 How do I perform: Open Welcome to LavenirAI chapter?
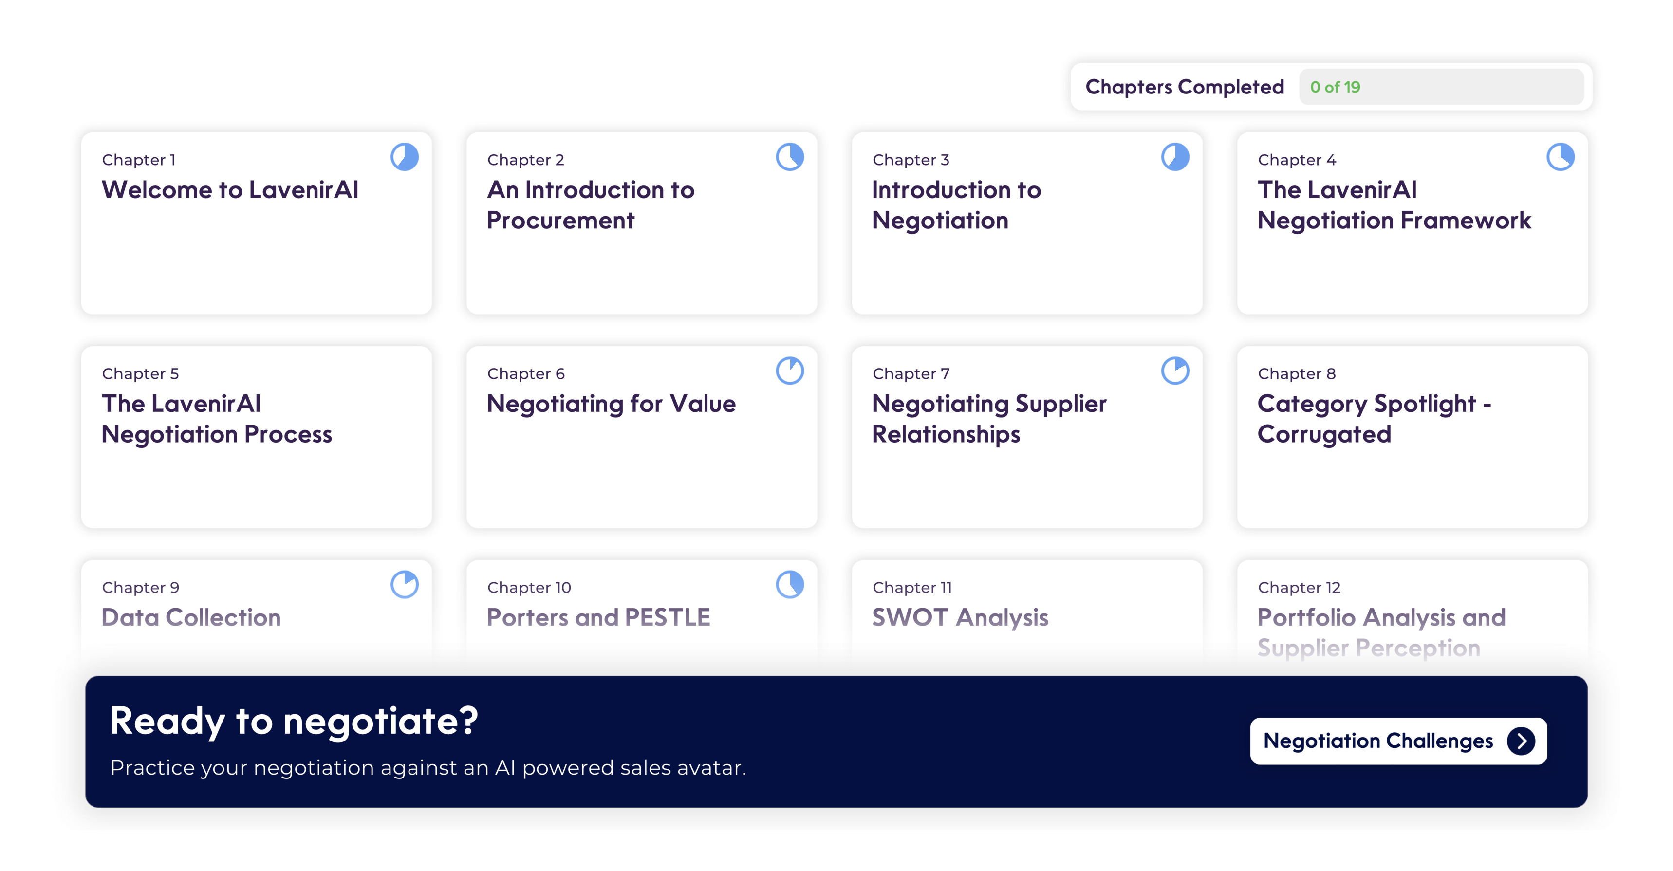point(257,223)
